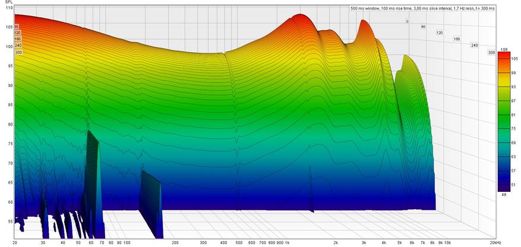Viewport: 521px width, 247px height.
Task: Click the waterfall settings text starting "500 ms window"
Action: point(422,8)
